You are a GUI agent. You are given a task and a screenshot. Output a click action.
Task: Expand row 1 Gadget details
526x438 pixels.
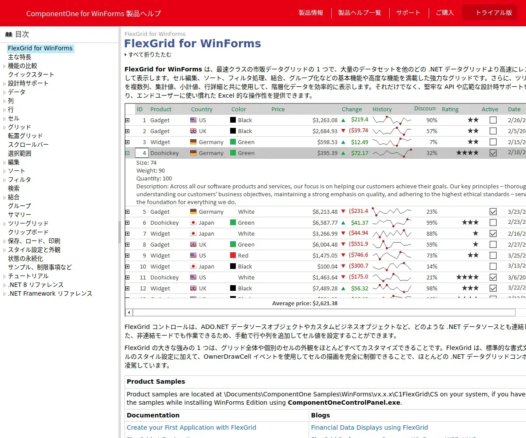pyautogui.click(x=128, y=120)
